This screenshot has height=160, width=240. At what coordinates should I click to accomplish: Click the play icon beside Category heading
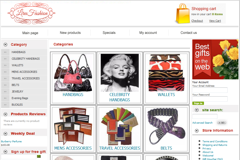(x=5, y=44)
